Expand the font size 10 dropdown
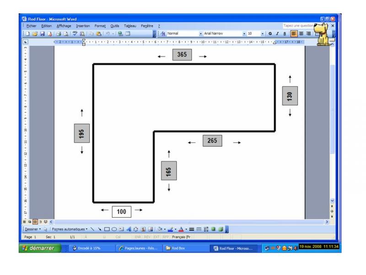The image size is (366, 275). coord(262,34)
